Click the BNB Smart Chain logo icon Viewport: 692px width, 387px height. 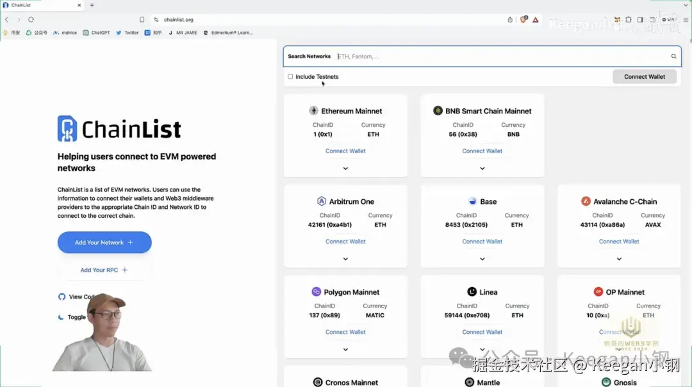438,110
